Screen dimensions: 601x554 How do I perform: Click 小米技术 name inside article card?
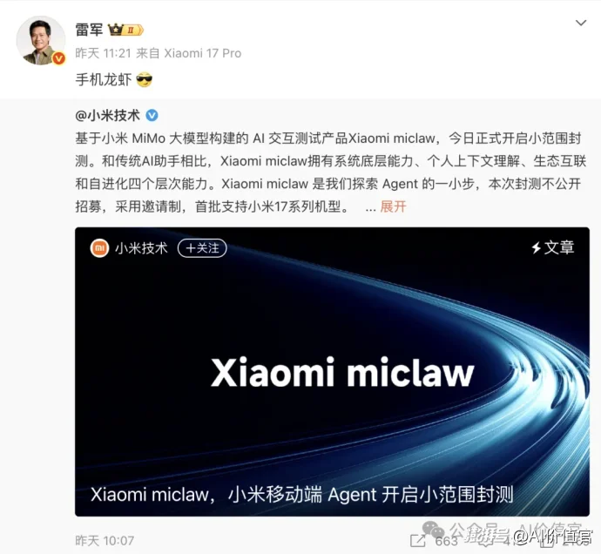coord(141,248)
